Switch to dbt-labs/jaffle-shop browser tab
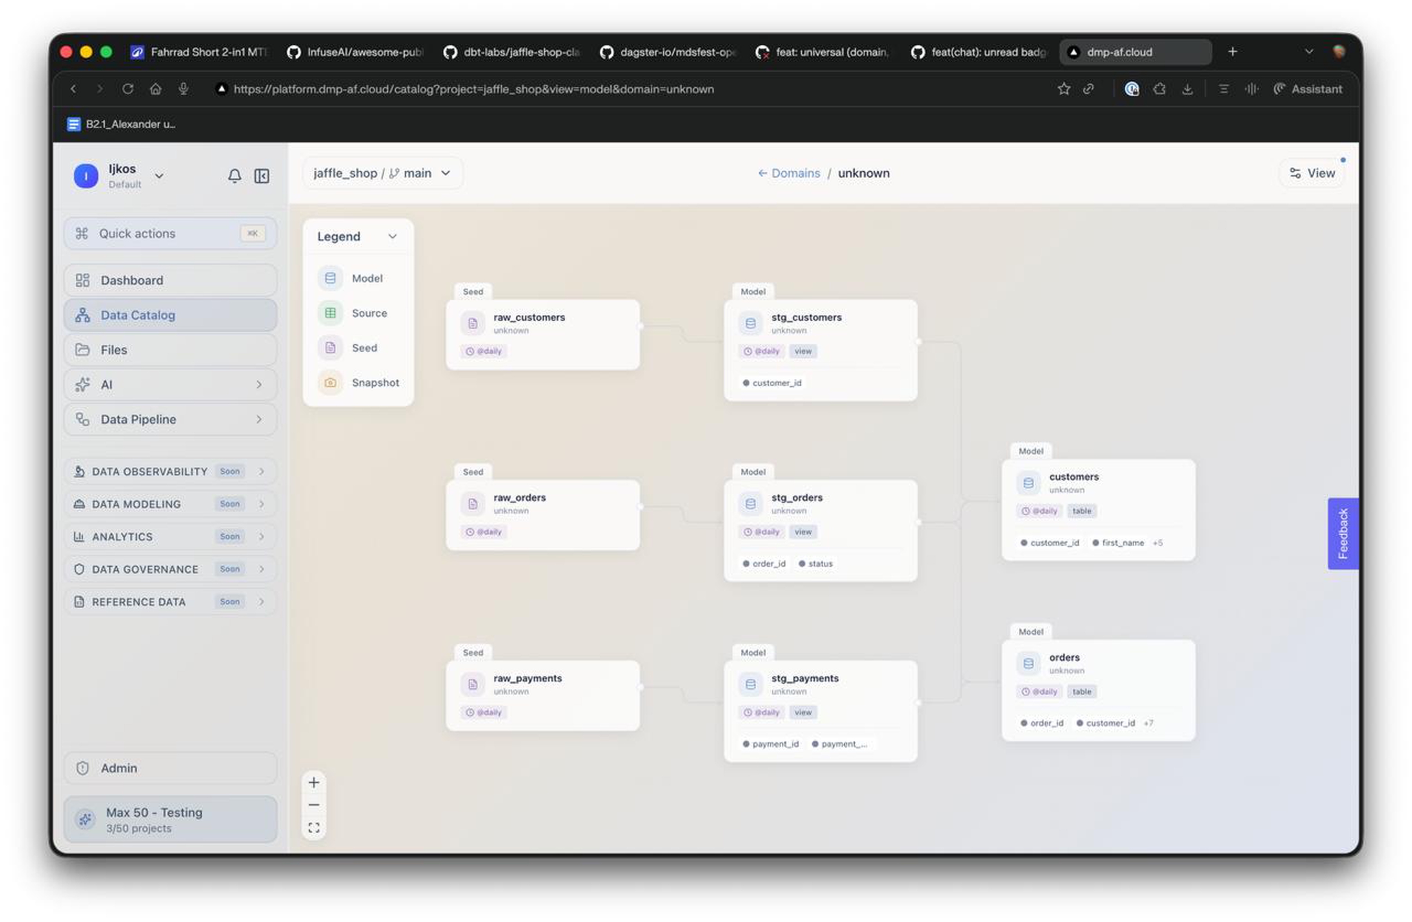Viewport: 1412px width, 922px height. pos(511,52)
